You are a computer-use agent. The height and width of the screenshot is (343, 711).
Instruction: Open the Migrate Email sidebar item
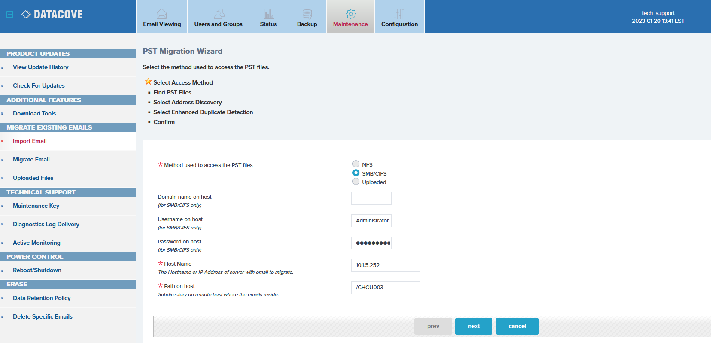tap(31, 159)
